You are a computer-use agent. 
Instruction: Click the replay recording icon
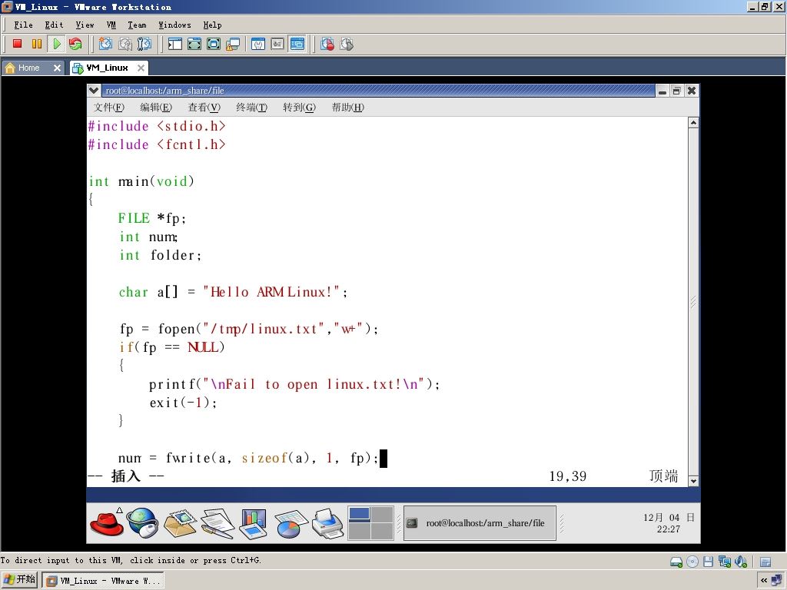click(x=347, y=44)
